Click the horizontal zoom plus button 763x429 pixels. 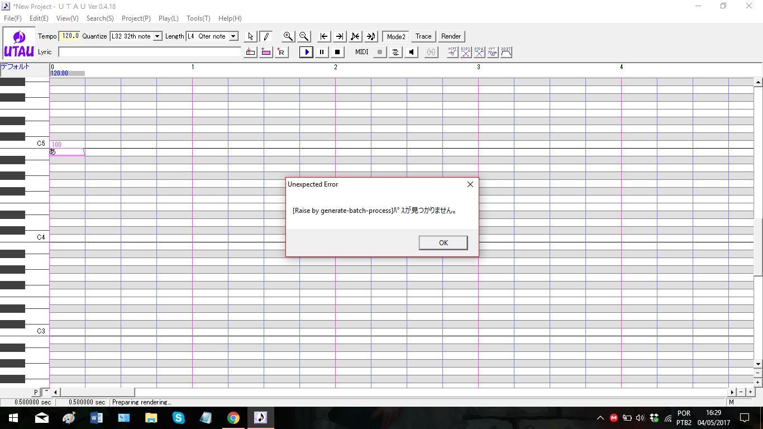pos(750,392)
